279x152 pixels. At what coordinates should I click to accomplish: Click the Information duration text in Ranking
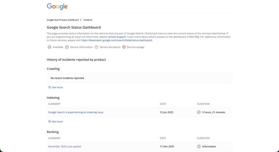209,146
